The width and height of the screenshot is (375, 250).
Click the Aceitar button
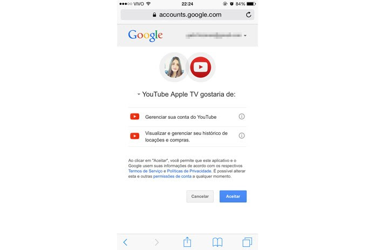click(233, 197)
